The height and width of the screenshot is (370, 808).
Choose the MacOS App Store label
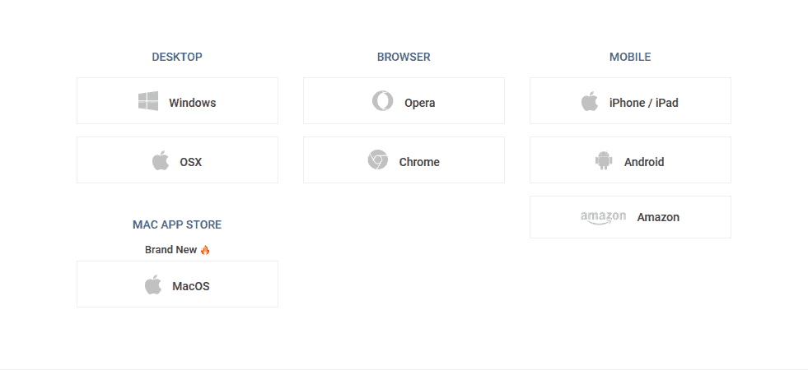(x=190, y=287)
